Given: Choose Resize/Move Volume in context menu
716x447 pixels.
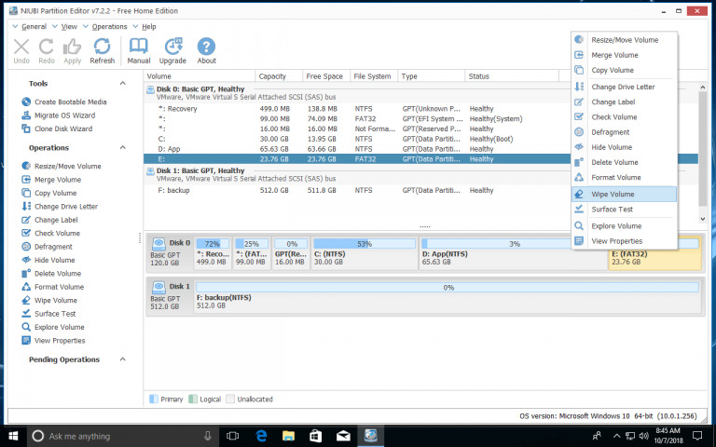Looking at the screenshot, I should tap(624, 40).
